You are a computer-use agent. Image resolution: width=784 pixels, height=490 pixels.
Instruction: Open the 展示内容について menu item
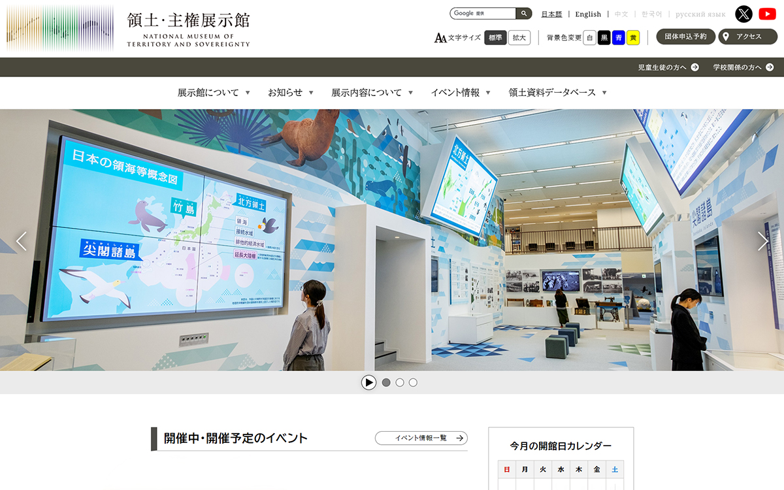click(x=372, y=93)
